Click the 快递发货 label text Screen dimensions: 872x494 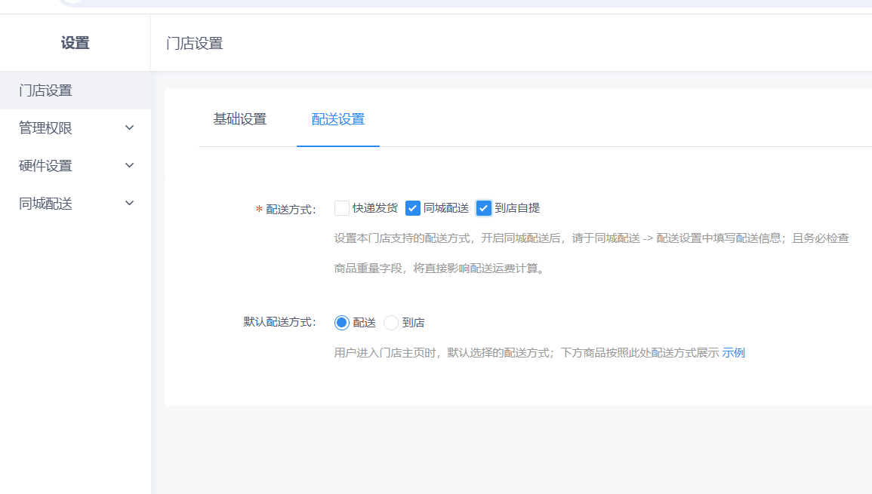coord(374,208)
